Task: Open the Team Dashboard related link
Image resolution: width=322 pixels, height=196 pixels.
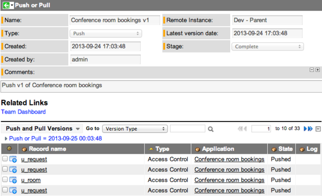Action: click(x=23, y=112)
